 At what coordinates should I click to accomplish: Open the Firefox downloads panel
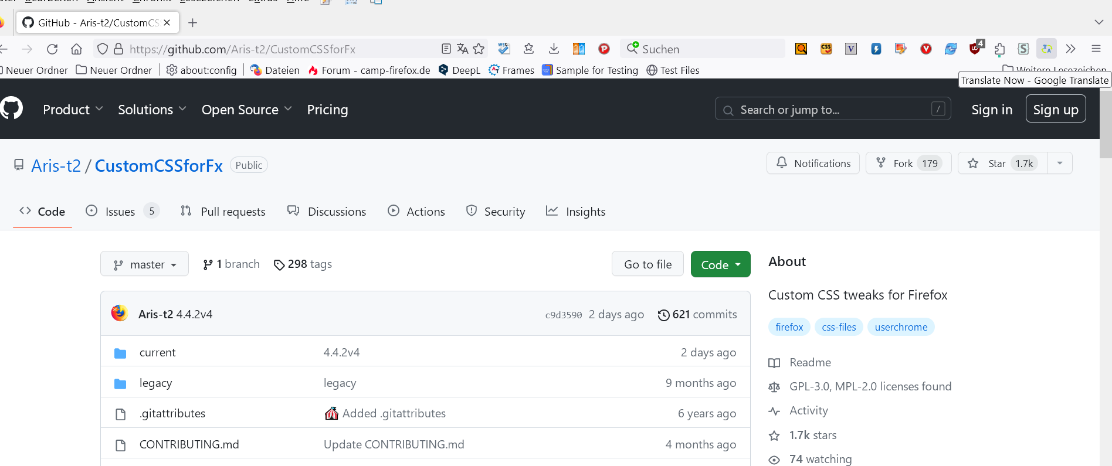[553, 49]
